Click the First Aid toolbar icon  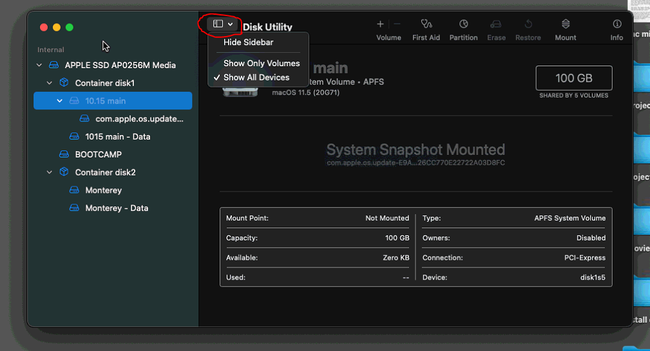426,24
